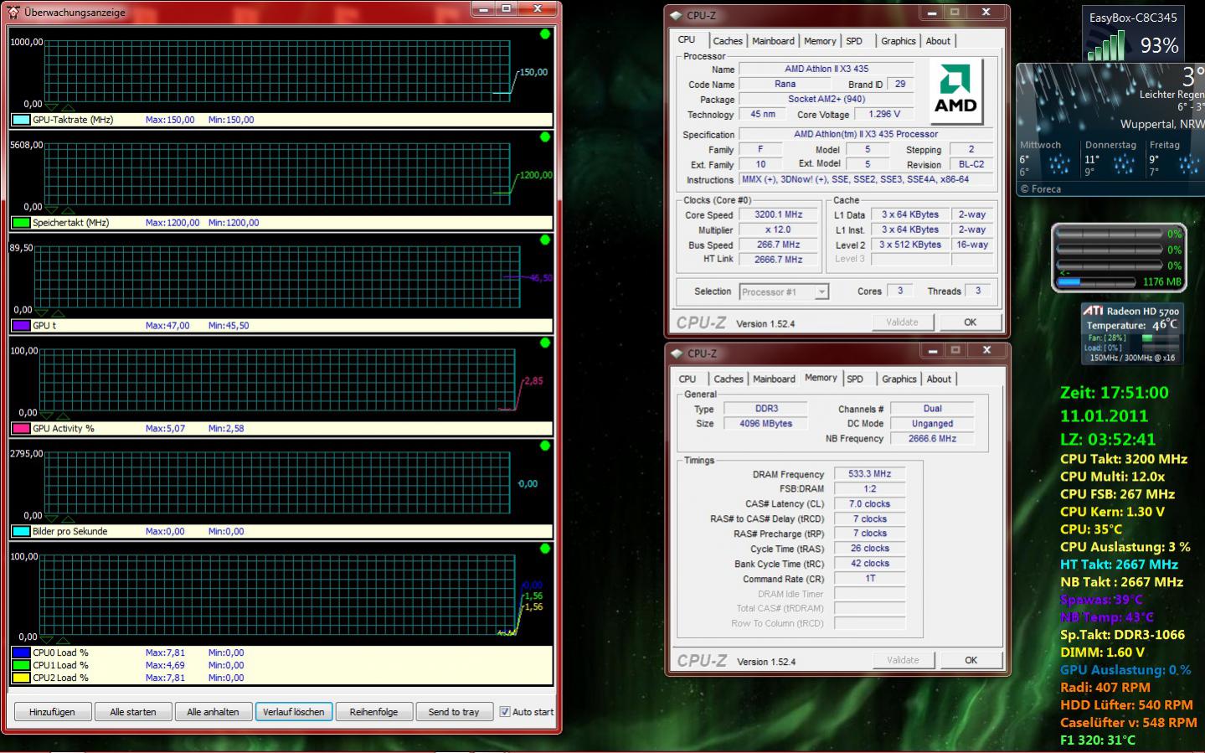Clear history with Verlauf löschen
Viewport: 1205px width, 753px height.
pyautogui.click(x=293, y=712)
